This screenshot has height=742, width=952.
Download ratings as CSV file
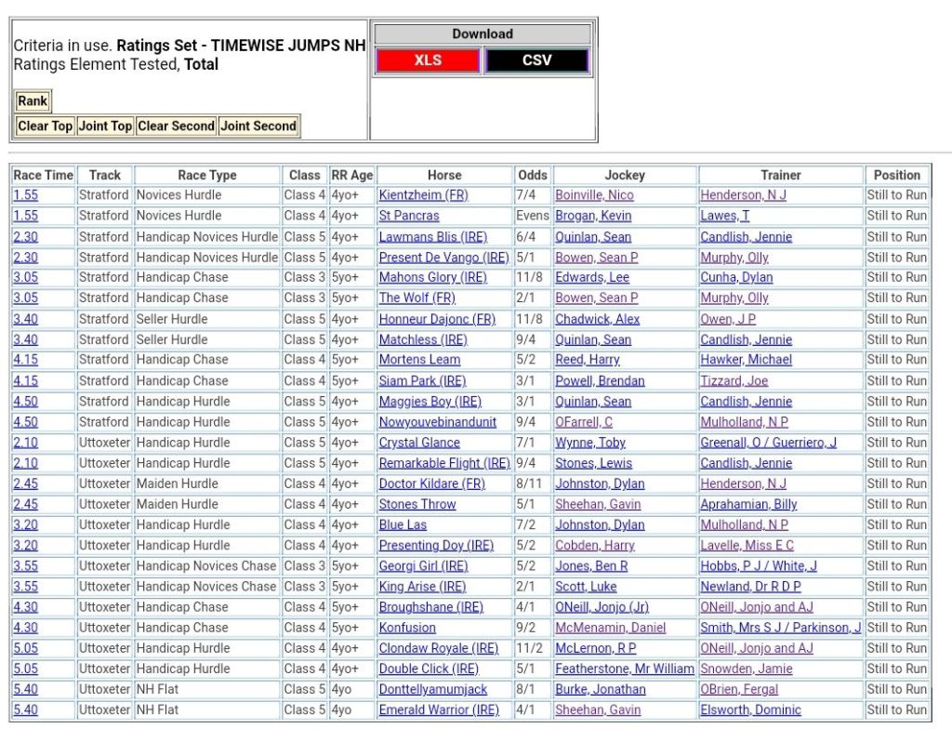pos(536,60)
